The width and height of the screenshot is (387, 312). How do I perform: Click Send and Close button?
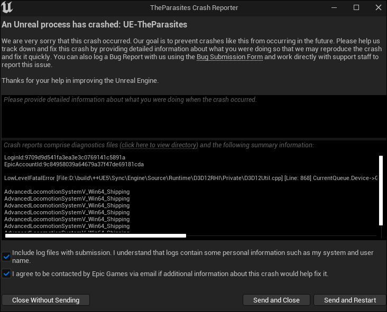tap(276, 300)
